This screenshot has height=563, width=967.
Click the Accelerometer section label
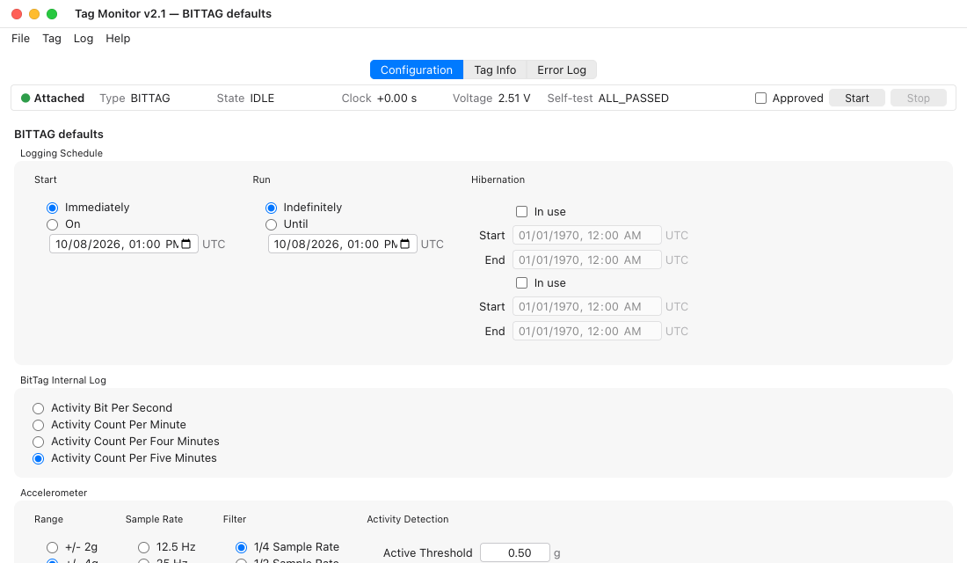click(54, 493)
